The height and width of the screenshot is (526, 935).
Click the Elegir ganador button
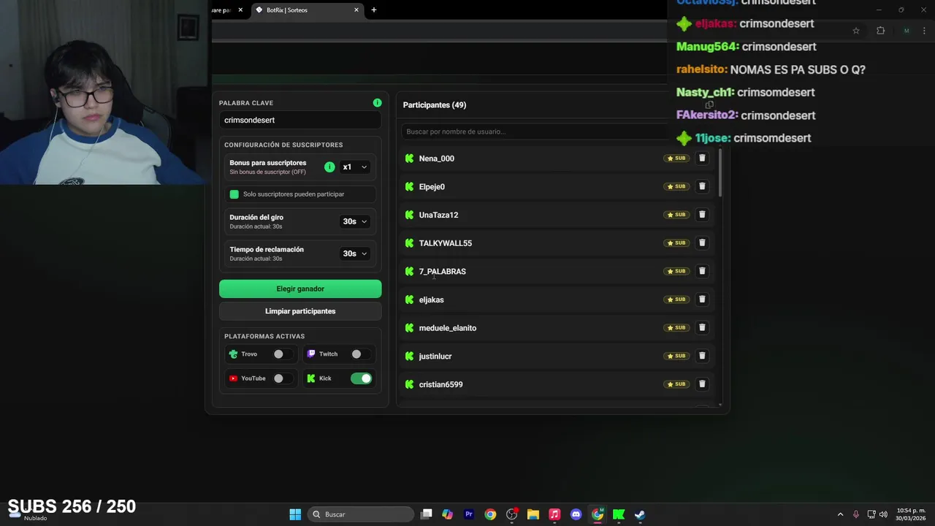(x=300, y=289)
